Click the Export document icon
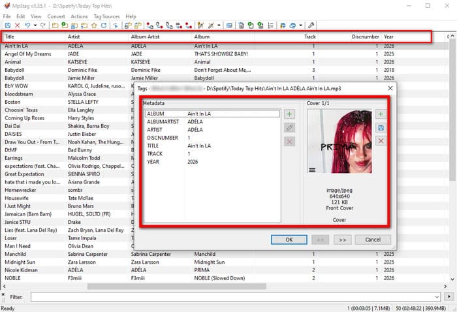 242,25
